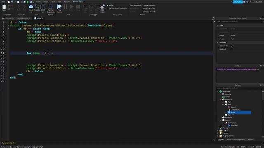Viewport: 264px width, 148px height.
Task: Collapse the Behavior properties section
Action: [218, 42]
